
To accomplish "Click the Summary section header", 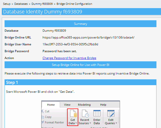I will (80, 24).
